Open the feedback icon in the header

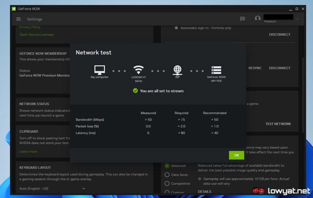tap(242, 19)
